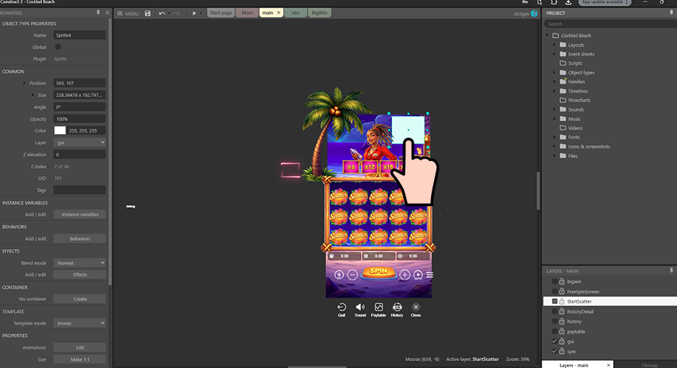Switch to the obs tab
Viewport: 677px width, 368px height.
coord(296,13)
